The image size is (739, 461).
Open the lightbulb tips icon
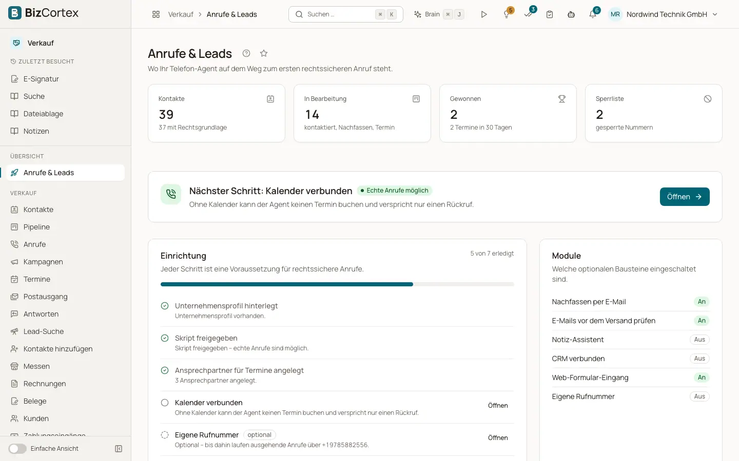tap(507, 14)
